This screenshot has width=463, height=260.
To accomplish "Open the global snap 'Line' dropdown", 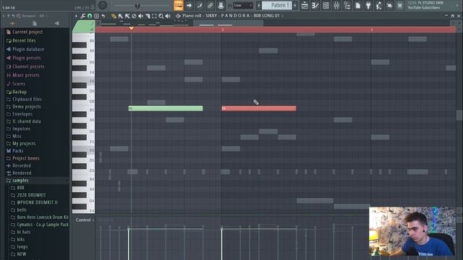I will pyautogui.click(x=243, y=5).
